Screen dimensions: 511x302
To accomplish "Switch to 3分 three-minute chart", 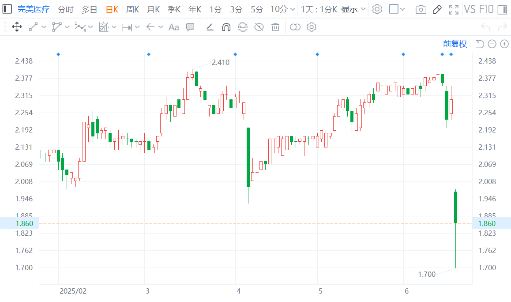I will pyautogui.click(x=236, y=9).
